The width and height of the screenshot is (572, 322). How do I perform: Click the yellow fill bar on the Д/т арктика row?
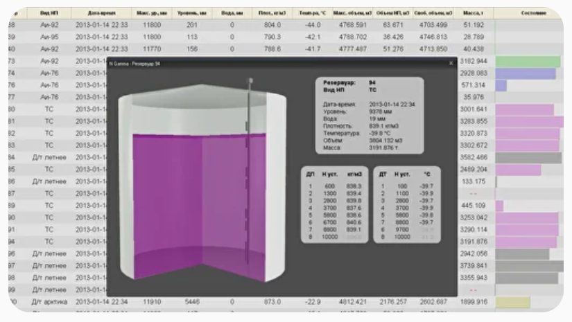point(512,302)
